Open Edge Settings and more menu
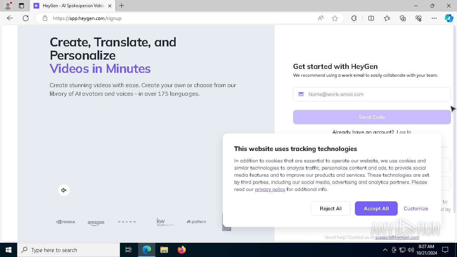Screen dimensions: 457x257 point(434,18)
